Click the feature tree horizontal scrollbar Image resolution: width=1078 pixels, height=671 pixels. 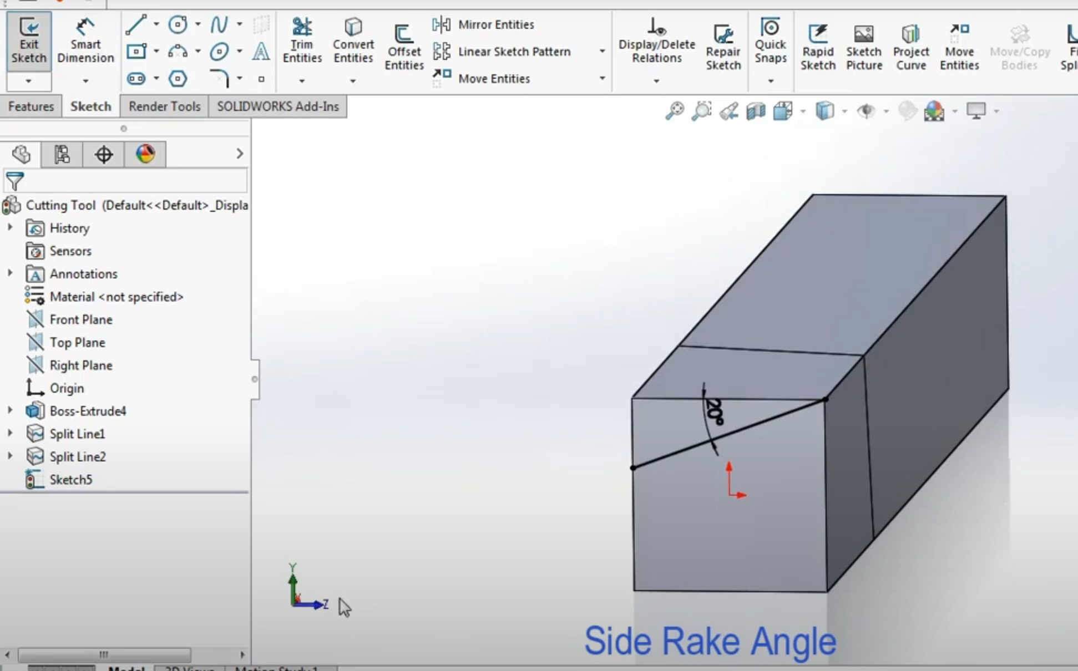[x=104, y=654]
